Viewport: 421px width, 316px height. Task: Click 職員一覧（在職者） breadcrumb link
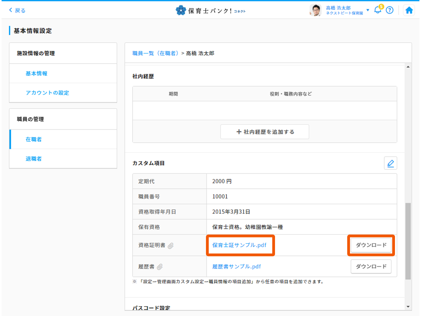point(155,53)
